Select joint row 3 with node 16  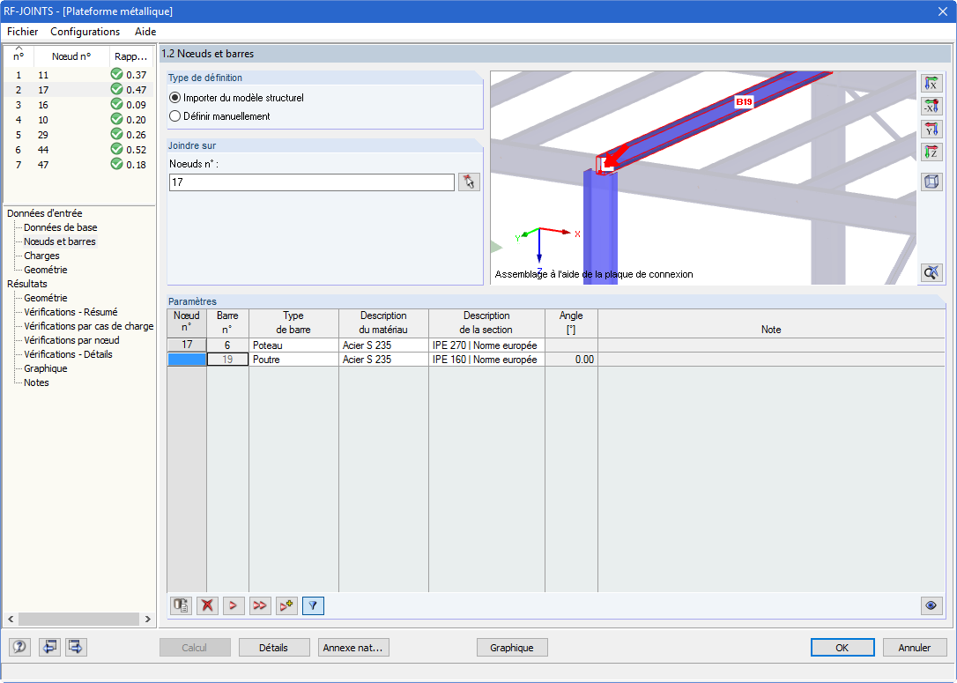click(x=79, y=104)
